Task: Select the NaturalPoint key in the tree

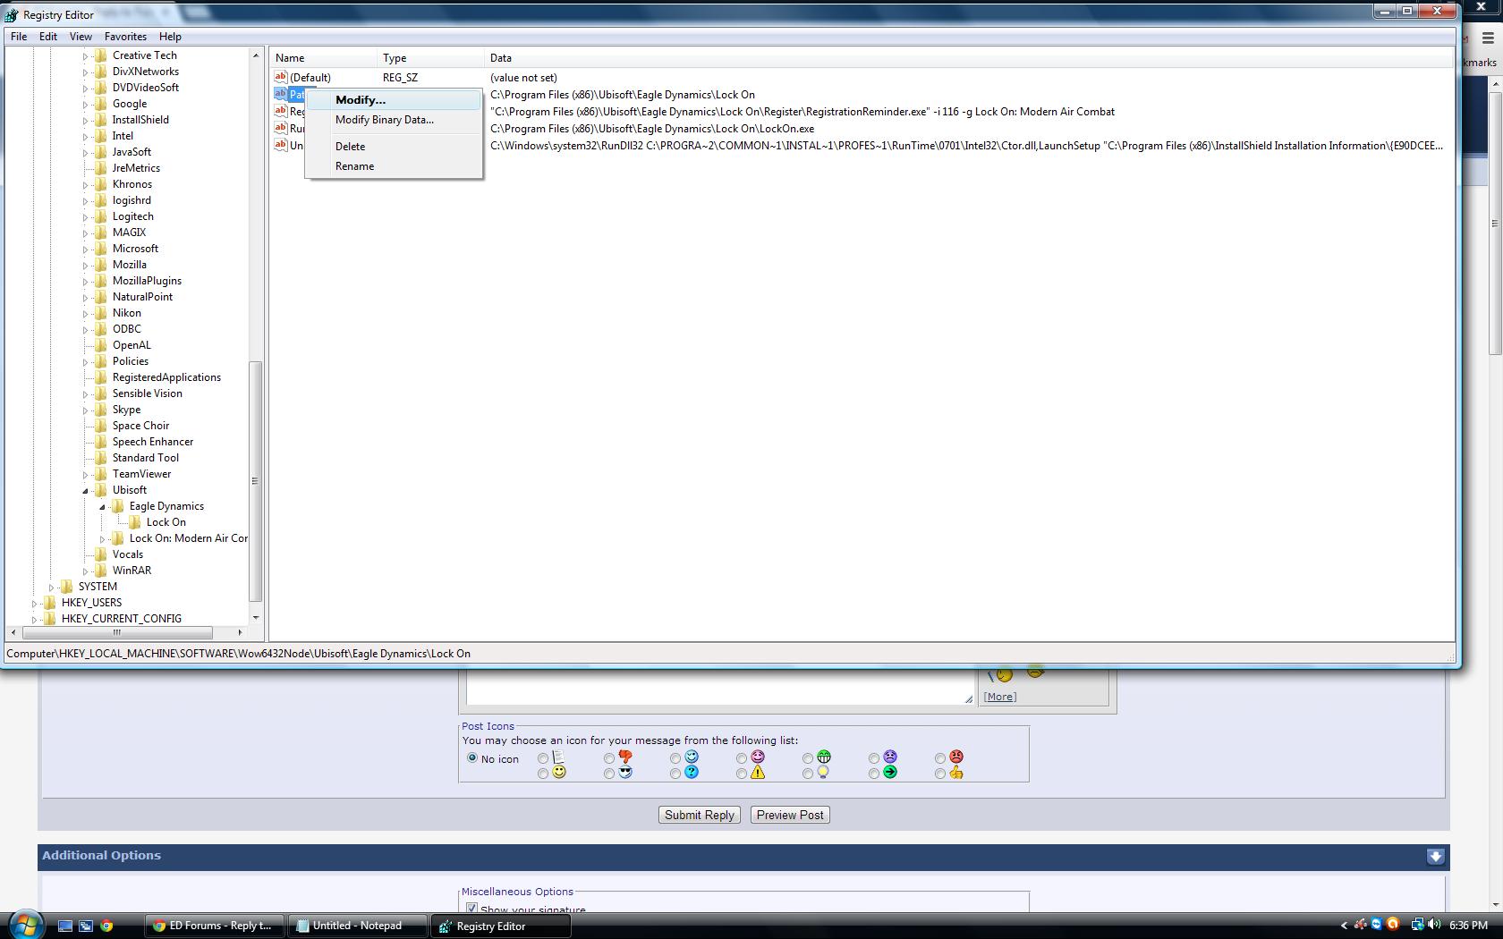Action: click(x=142, y=297)
